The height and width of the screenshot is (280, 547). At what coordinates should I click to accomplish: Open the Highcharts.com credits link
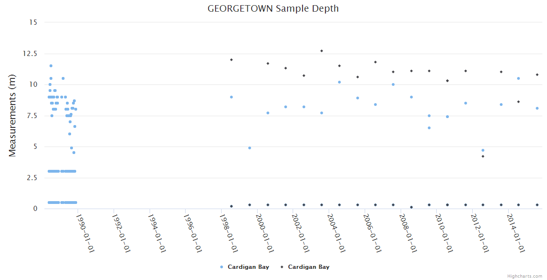click(x=525, y=276)
